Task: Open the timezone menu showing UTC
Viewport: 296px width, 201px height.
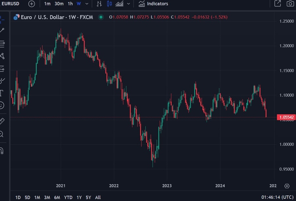Action: pos(278,197)
